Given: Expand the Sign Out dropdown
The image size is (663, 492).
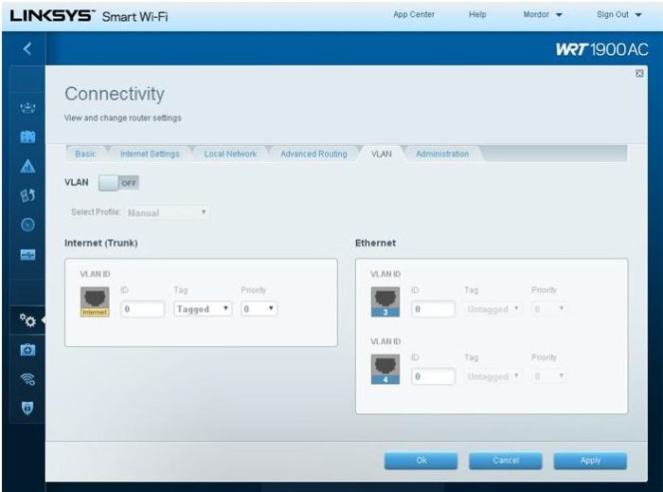Looking at the screenshot, I should (x=619, y=15).
